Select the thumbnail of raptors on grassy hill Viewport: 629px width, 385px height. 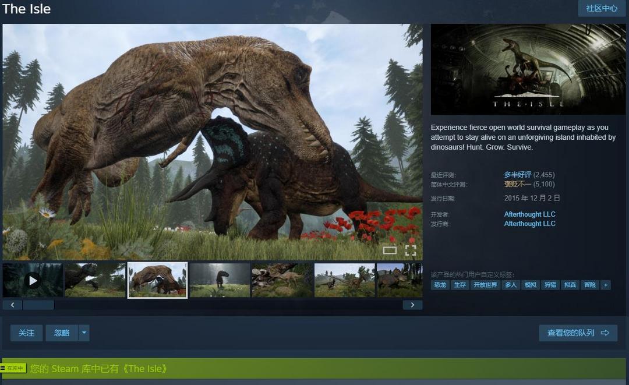coord(345,280)
